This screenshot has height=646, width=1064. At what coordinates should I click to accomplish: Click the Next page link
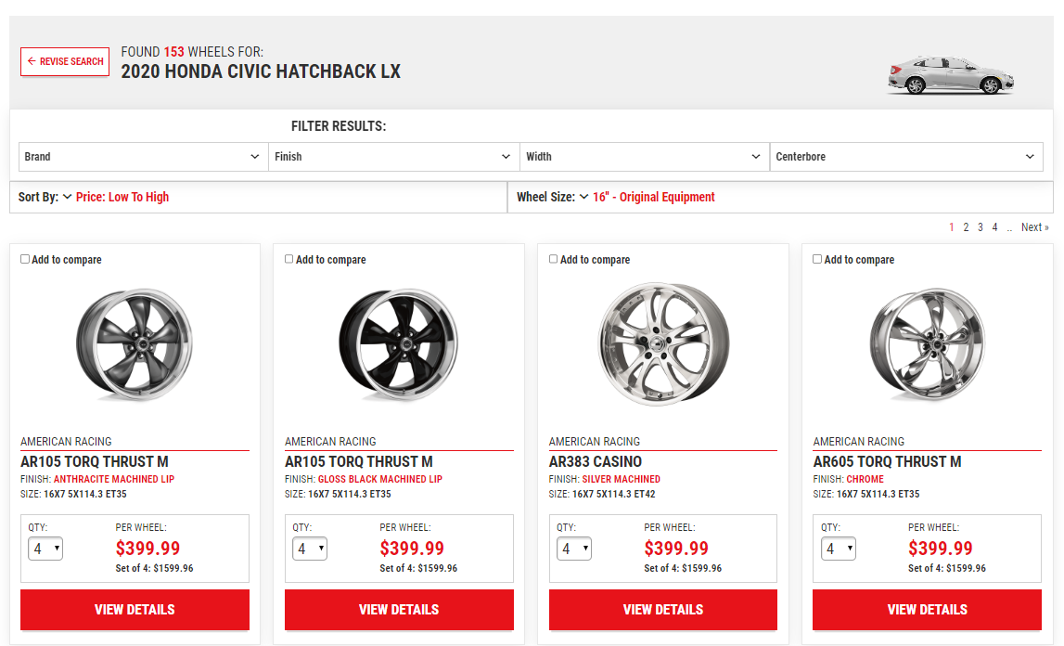coord(1034,227)
